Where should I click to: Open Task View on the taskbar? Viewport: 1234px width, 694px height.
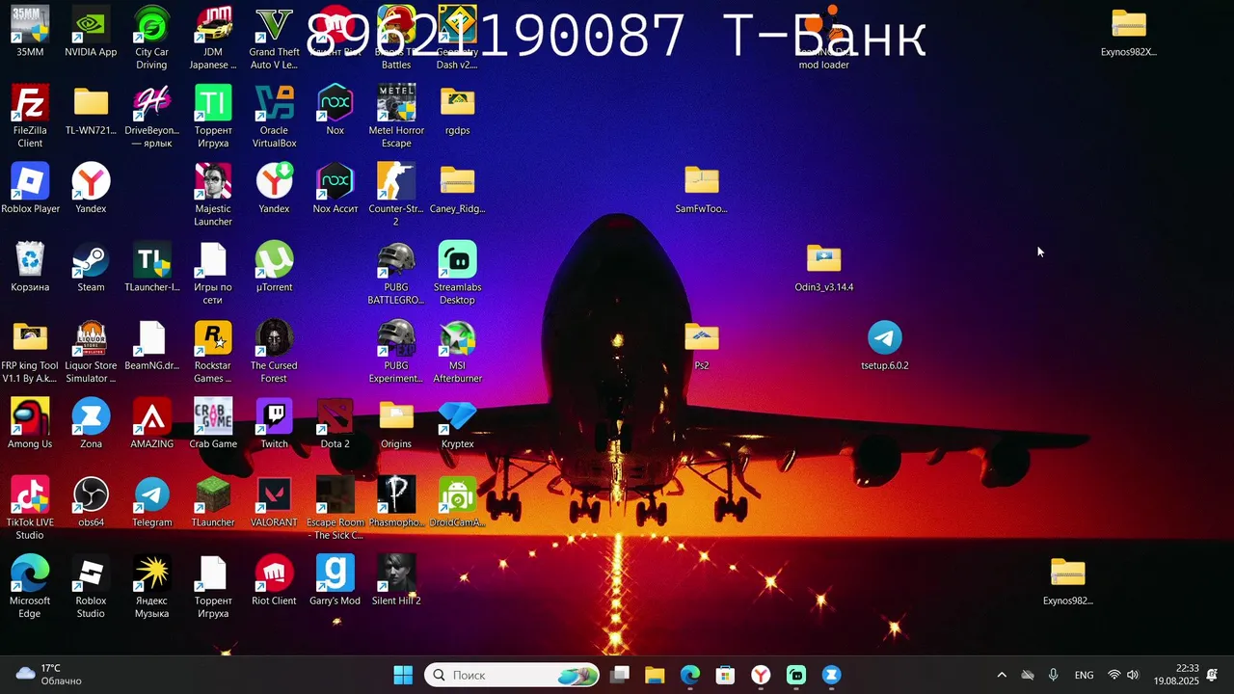coord(620,676)
